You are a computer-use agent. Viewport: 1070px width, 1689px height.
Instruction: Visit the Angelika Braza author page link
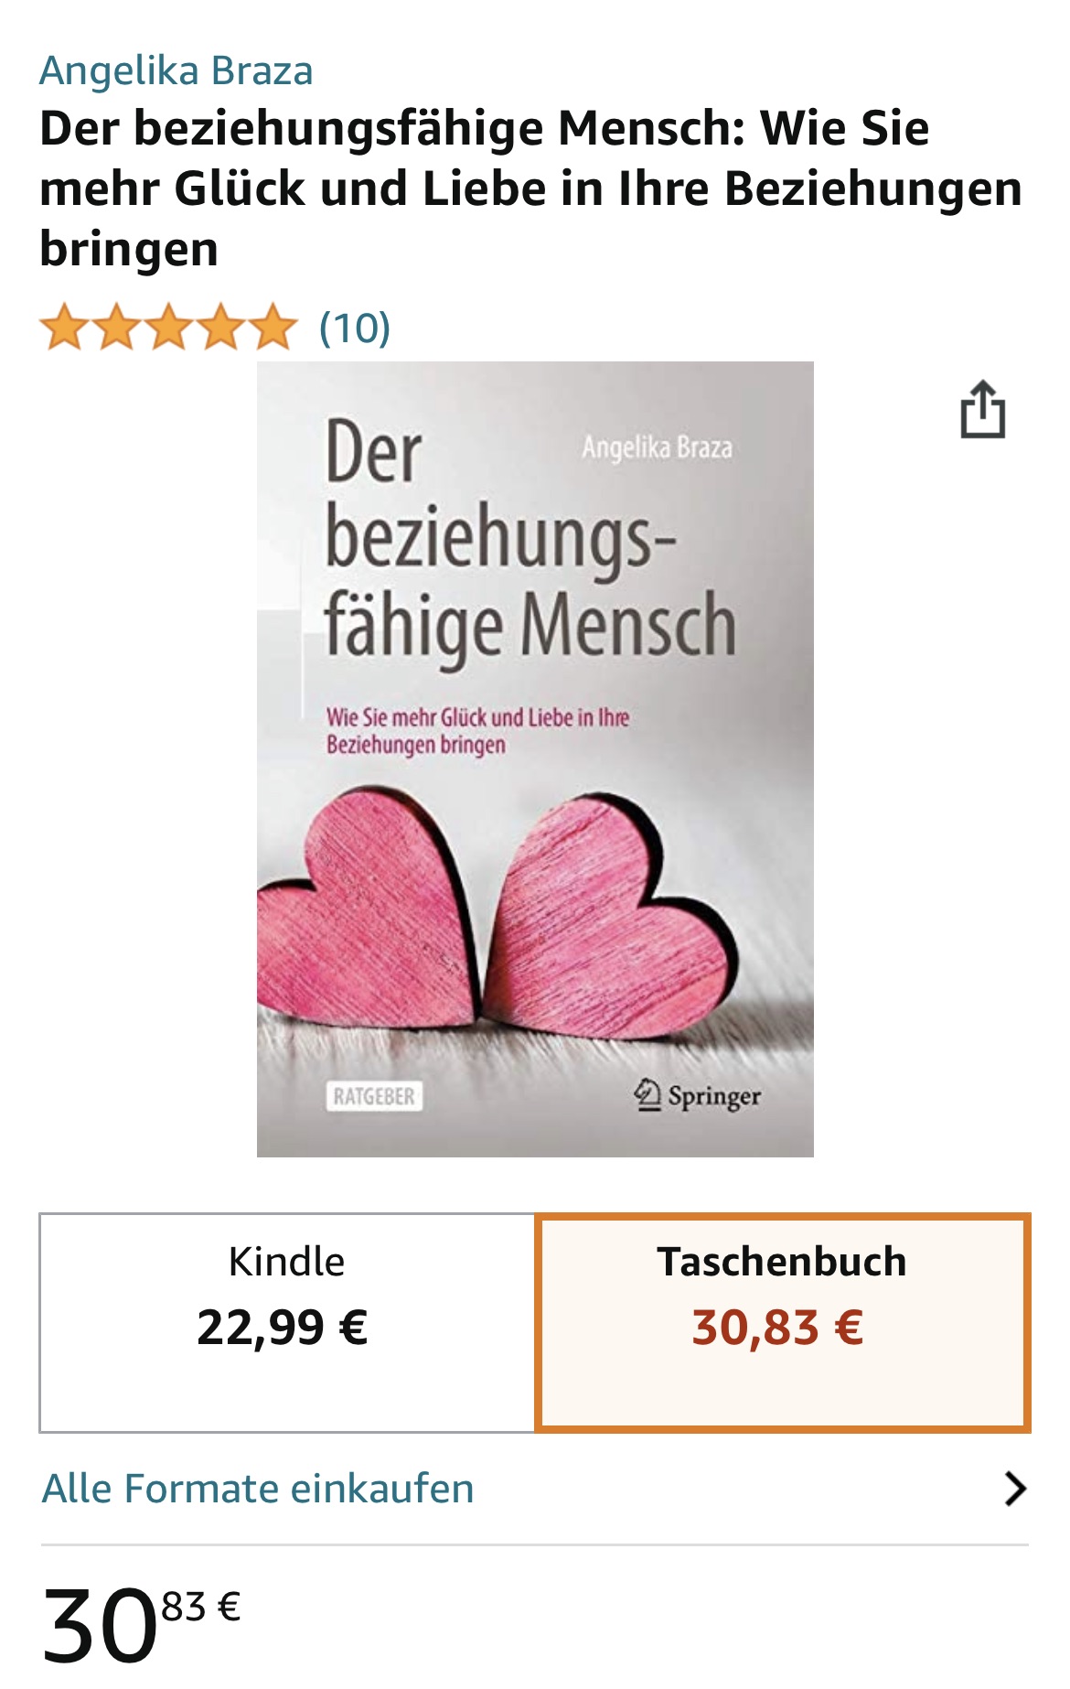(177, 70)
